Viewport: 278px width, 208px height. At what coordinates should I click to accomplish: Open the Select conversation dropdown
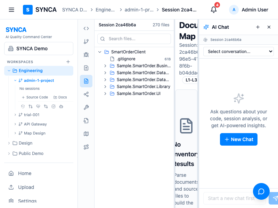coord(238,52)
